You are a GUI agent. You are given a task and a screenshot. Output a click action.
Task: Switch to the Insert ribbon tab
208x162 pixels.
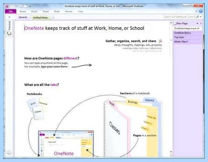pos(34,11)
